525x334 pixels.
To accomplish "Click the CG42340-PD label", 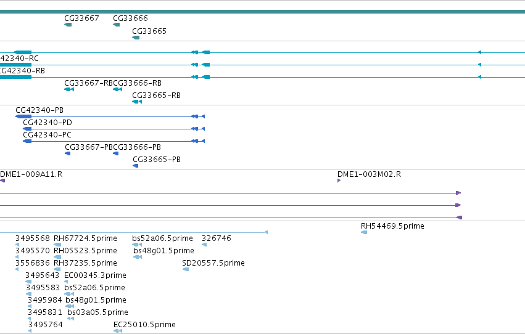I will pyautogui.click(x=48, y=123).
